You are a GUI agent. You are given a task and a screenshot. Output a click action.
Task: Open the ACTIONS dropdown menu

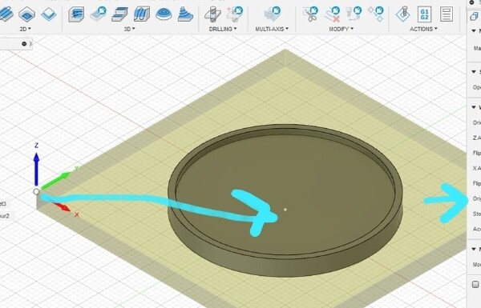pos(423,29)
